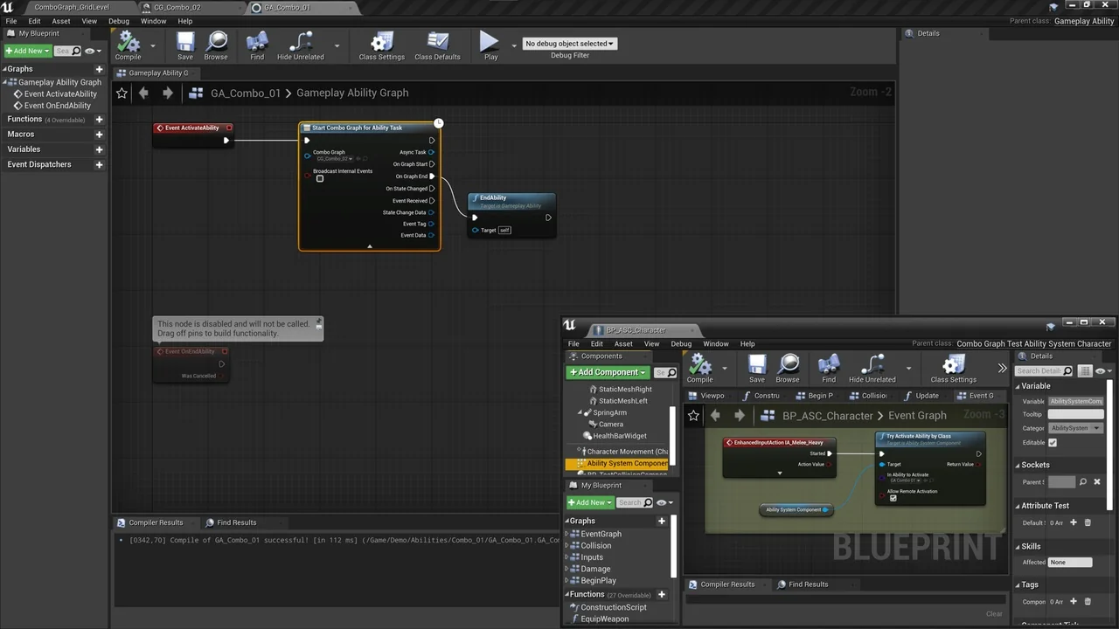Click the bookmark star beside GA_Combo_01 breadcrumb
Image resolution: width=1119 pixels, height=629 pixels.
pyautogui.click(x=122, y=93)
